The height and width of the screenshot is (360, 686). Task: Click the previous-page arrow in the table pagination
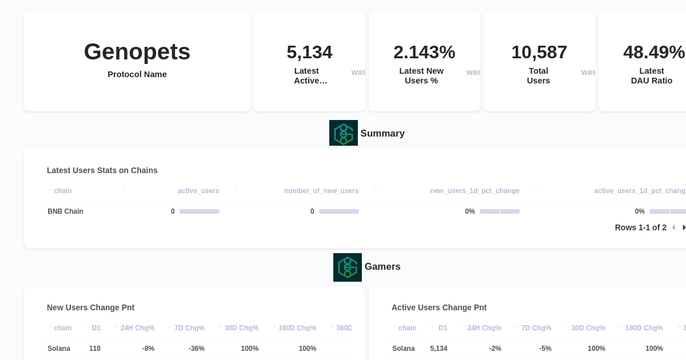point(674,227)
